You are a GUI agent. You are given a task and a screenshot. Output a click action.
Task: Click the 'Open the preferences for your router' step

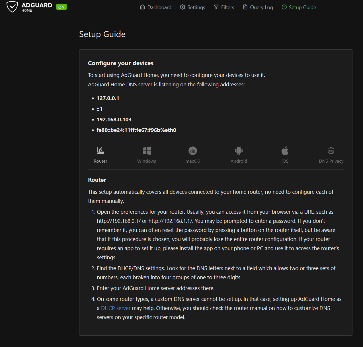pyautogui.click(x=218, y=234)
